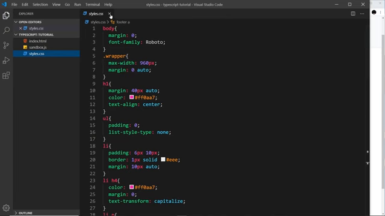Open the File menu
The image size is (385, 216).
point(14,4)
